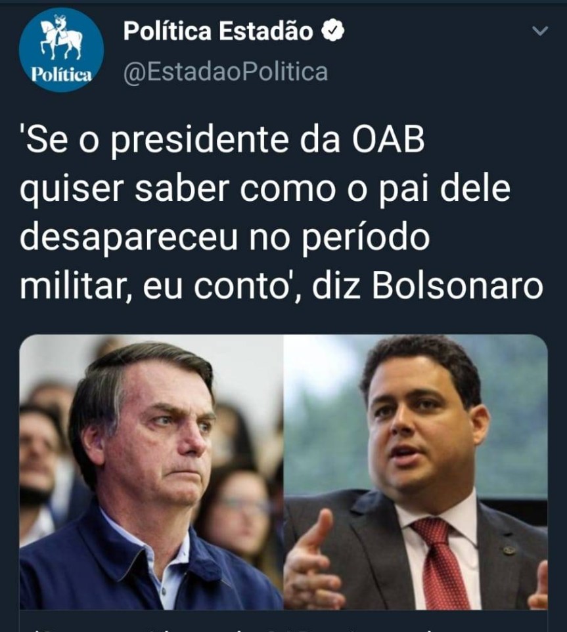The image size is (567, 632).
Task: Open the @EstadaoPolitica handle
Action: [225, 72]
